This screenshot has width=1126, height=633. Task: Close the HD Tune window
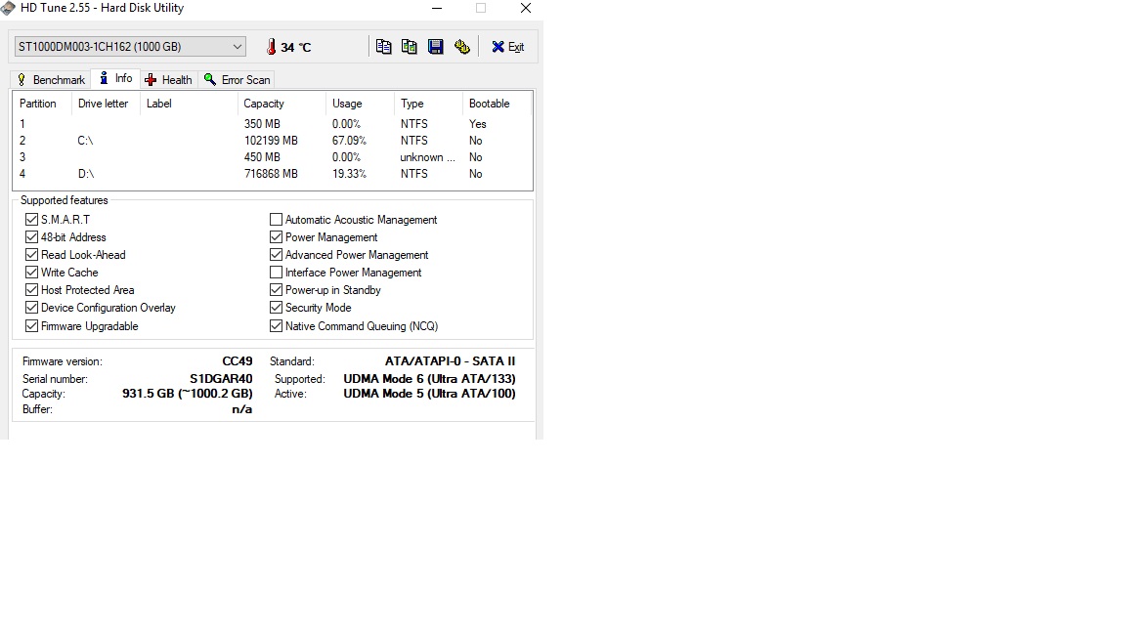526,8
